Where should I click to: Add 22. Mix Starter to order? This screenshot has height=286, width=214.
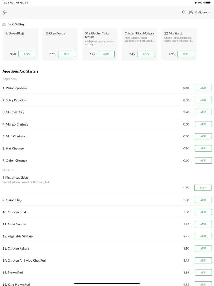point(185,54)
